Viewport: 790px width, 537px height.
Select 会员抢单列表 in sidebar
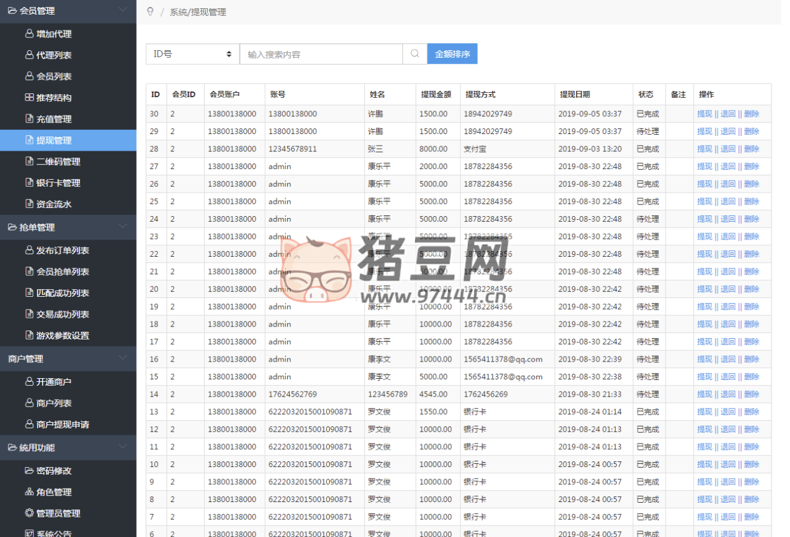click(62, 271)
